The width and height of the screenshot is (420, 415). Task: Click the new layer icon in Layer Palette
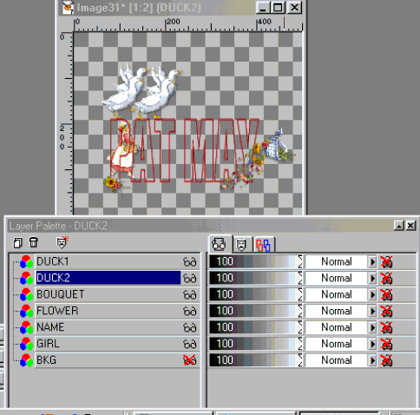tap(17, 242)
